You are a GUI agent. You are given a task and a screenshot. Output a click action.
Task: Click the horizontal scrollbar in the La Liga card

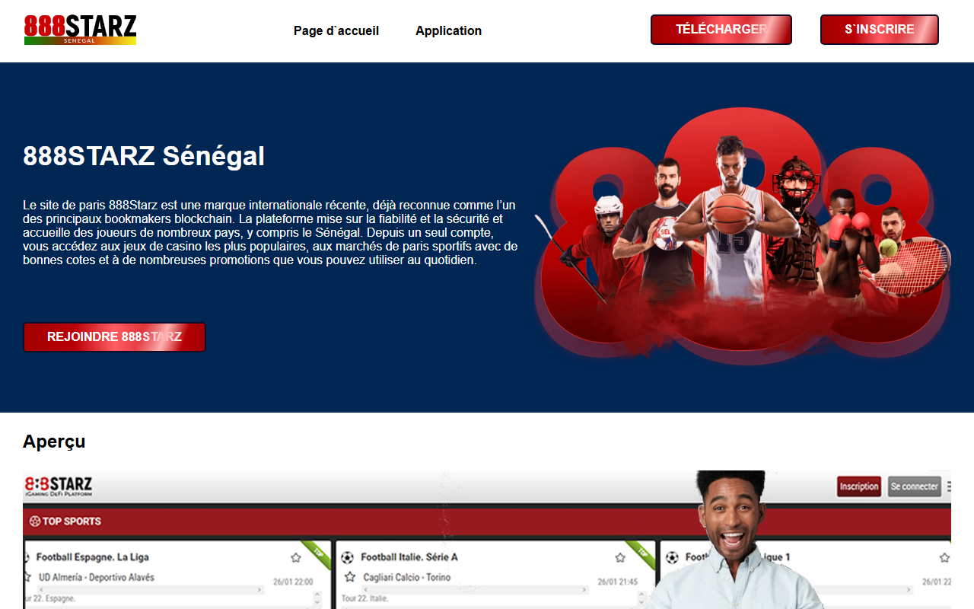[149, 590]
